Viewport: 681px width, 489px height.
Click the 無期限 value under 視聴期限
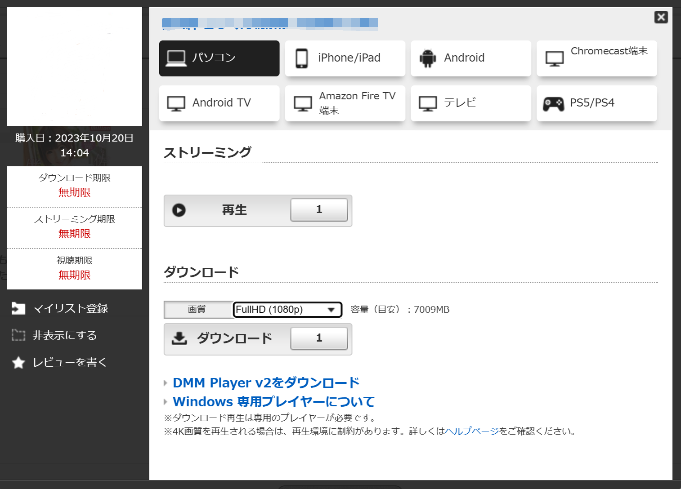75,275
